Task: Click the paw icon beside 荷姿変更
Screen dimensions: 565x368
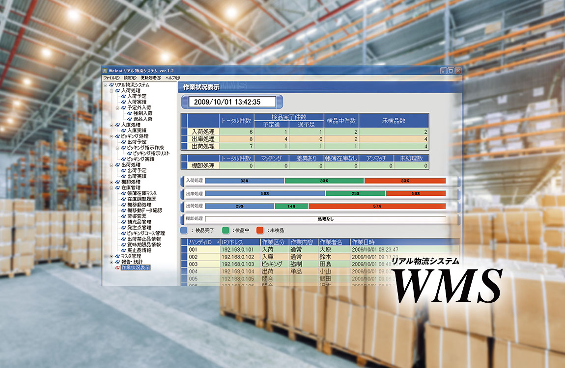Action: [124, 216]
